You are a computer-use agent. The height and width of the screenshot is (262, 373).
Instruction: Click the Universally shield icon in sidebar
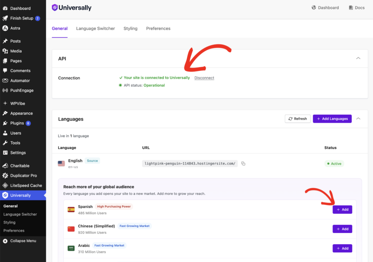point(5,196)
